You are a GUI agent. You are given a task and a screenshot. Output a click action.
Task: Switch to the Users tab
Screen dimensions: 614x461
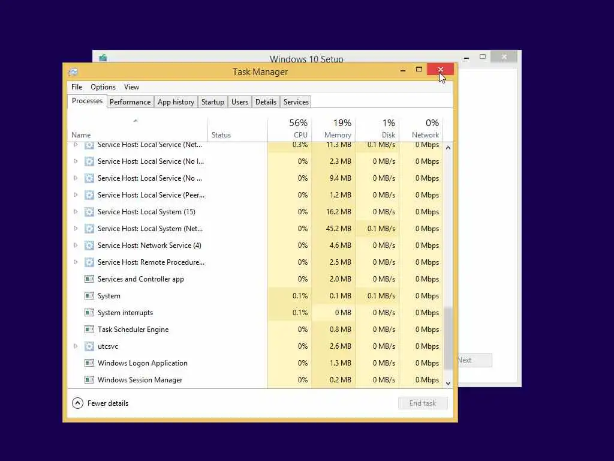point(240,102)
